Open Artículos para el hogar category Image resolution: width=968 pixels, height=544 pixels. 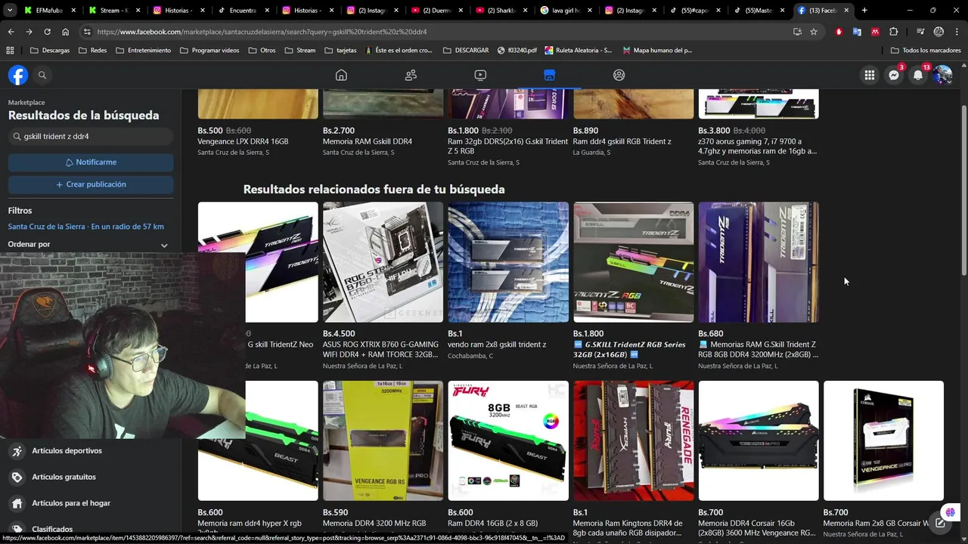click(91, 503)
